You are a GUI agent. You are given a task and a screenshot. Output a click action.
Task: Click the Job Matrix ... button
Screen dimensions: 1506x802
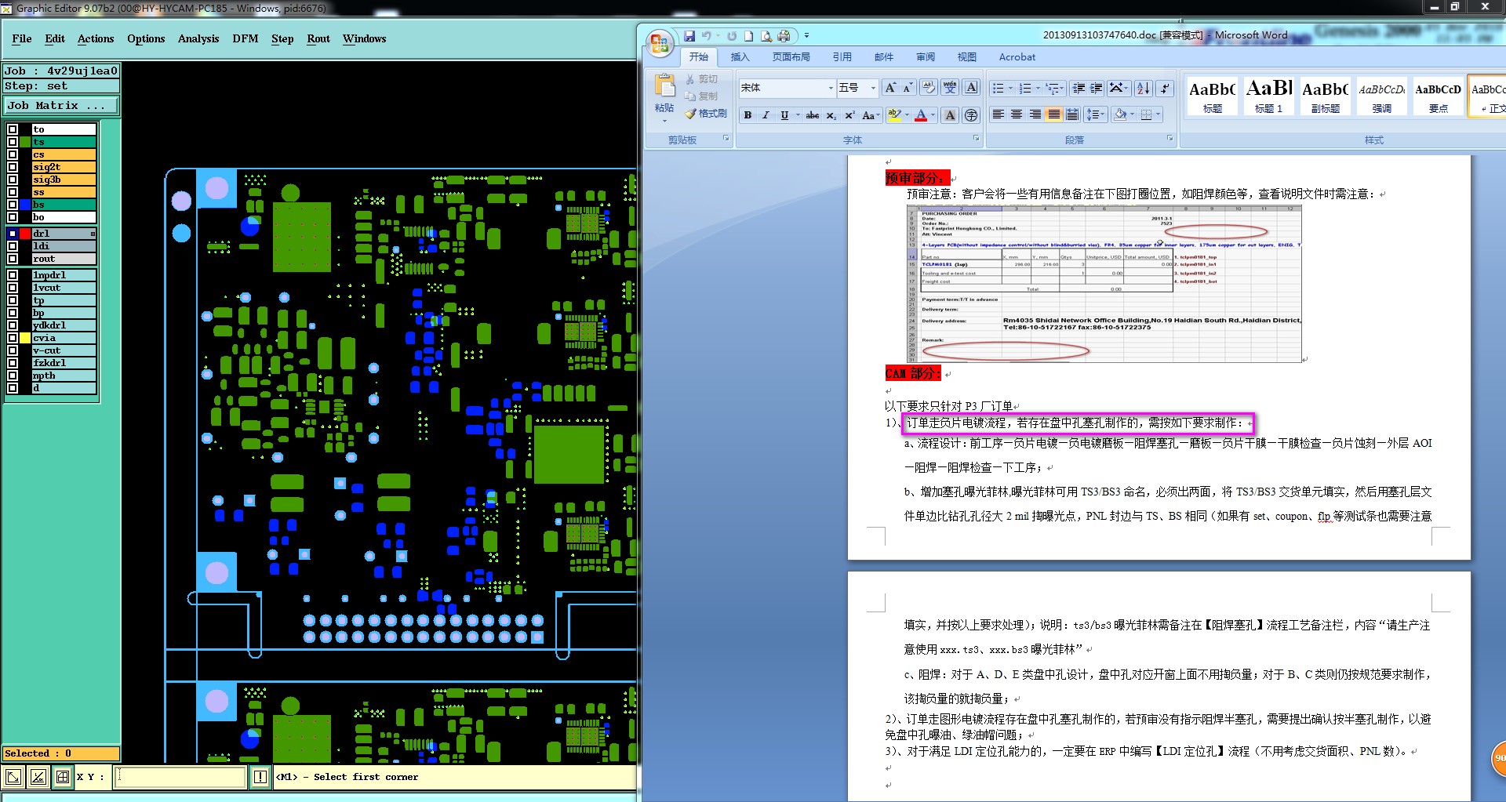tap(61, 105)
